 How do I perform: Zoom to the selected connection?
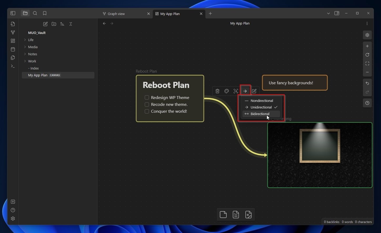tap(236, 91)
